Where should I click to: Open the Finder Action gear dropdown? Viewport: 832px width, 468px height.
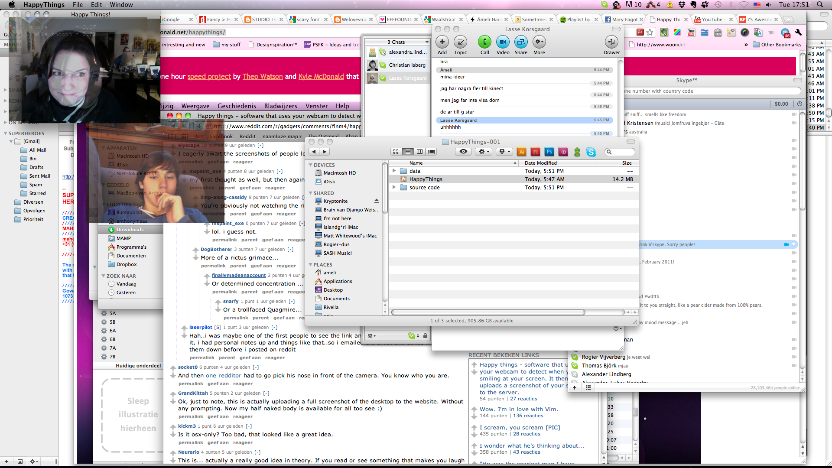point(483,152)
